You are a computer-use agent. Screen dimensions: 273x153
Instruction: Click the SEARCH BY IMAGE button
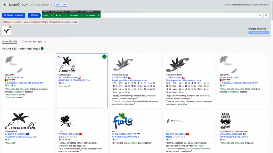point(14,15)
